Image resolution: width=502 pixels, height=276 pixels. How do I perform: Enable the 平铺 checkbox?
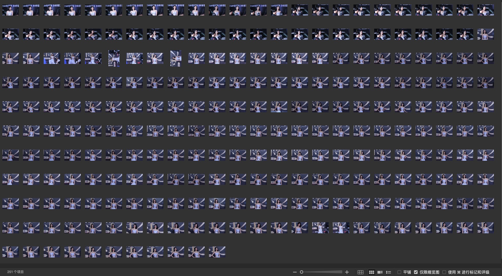[399, 272]
